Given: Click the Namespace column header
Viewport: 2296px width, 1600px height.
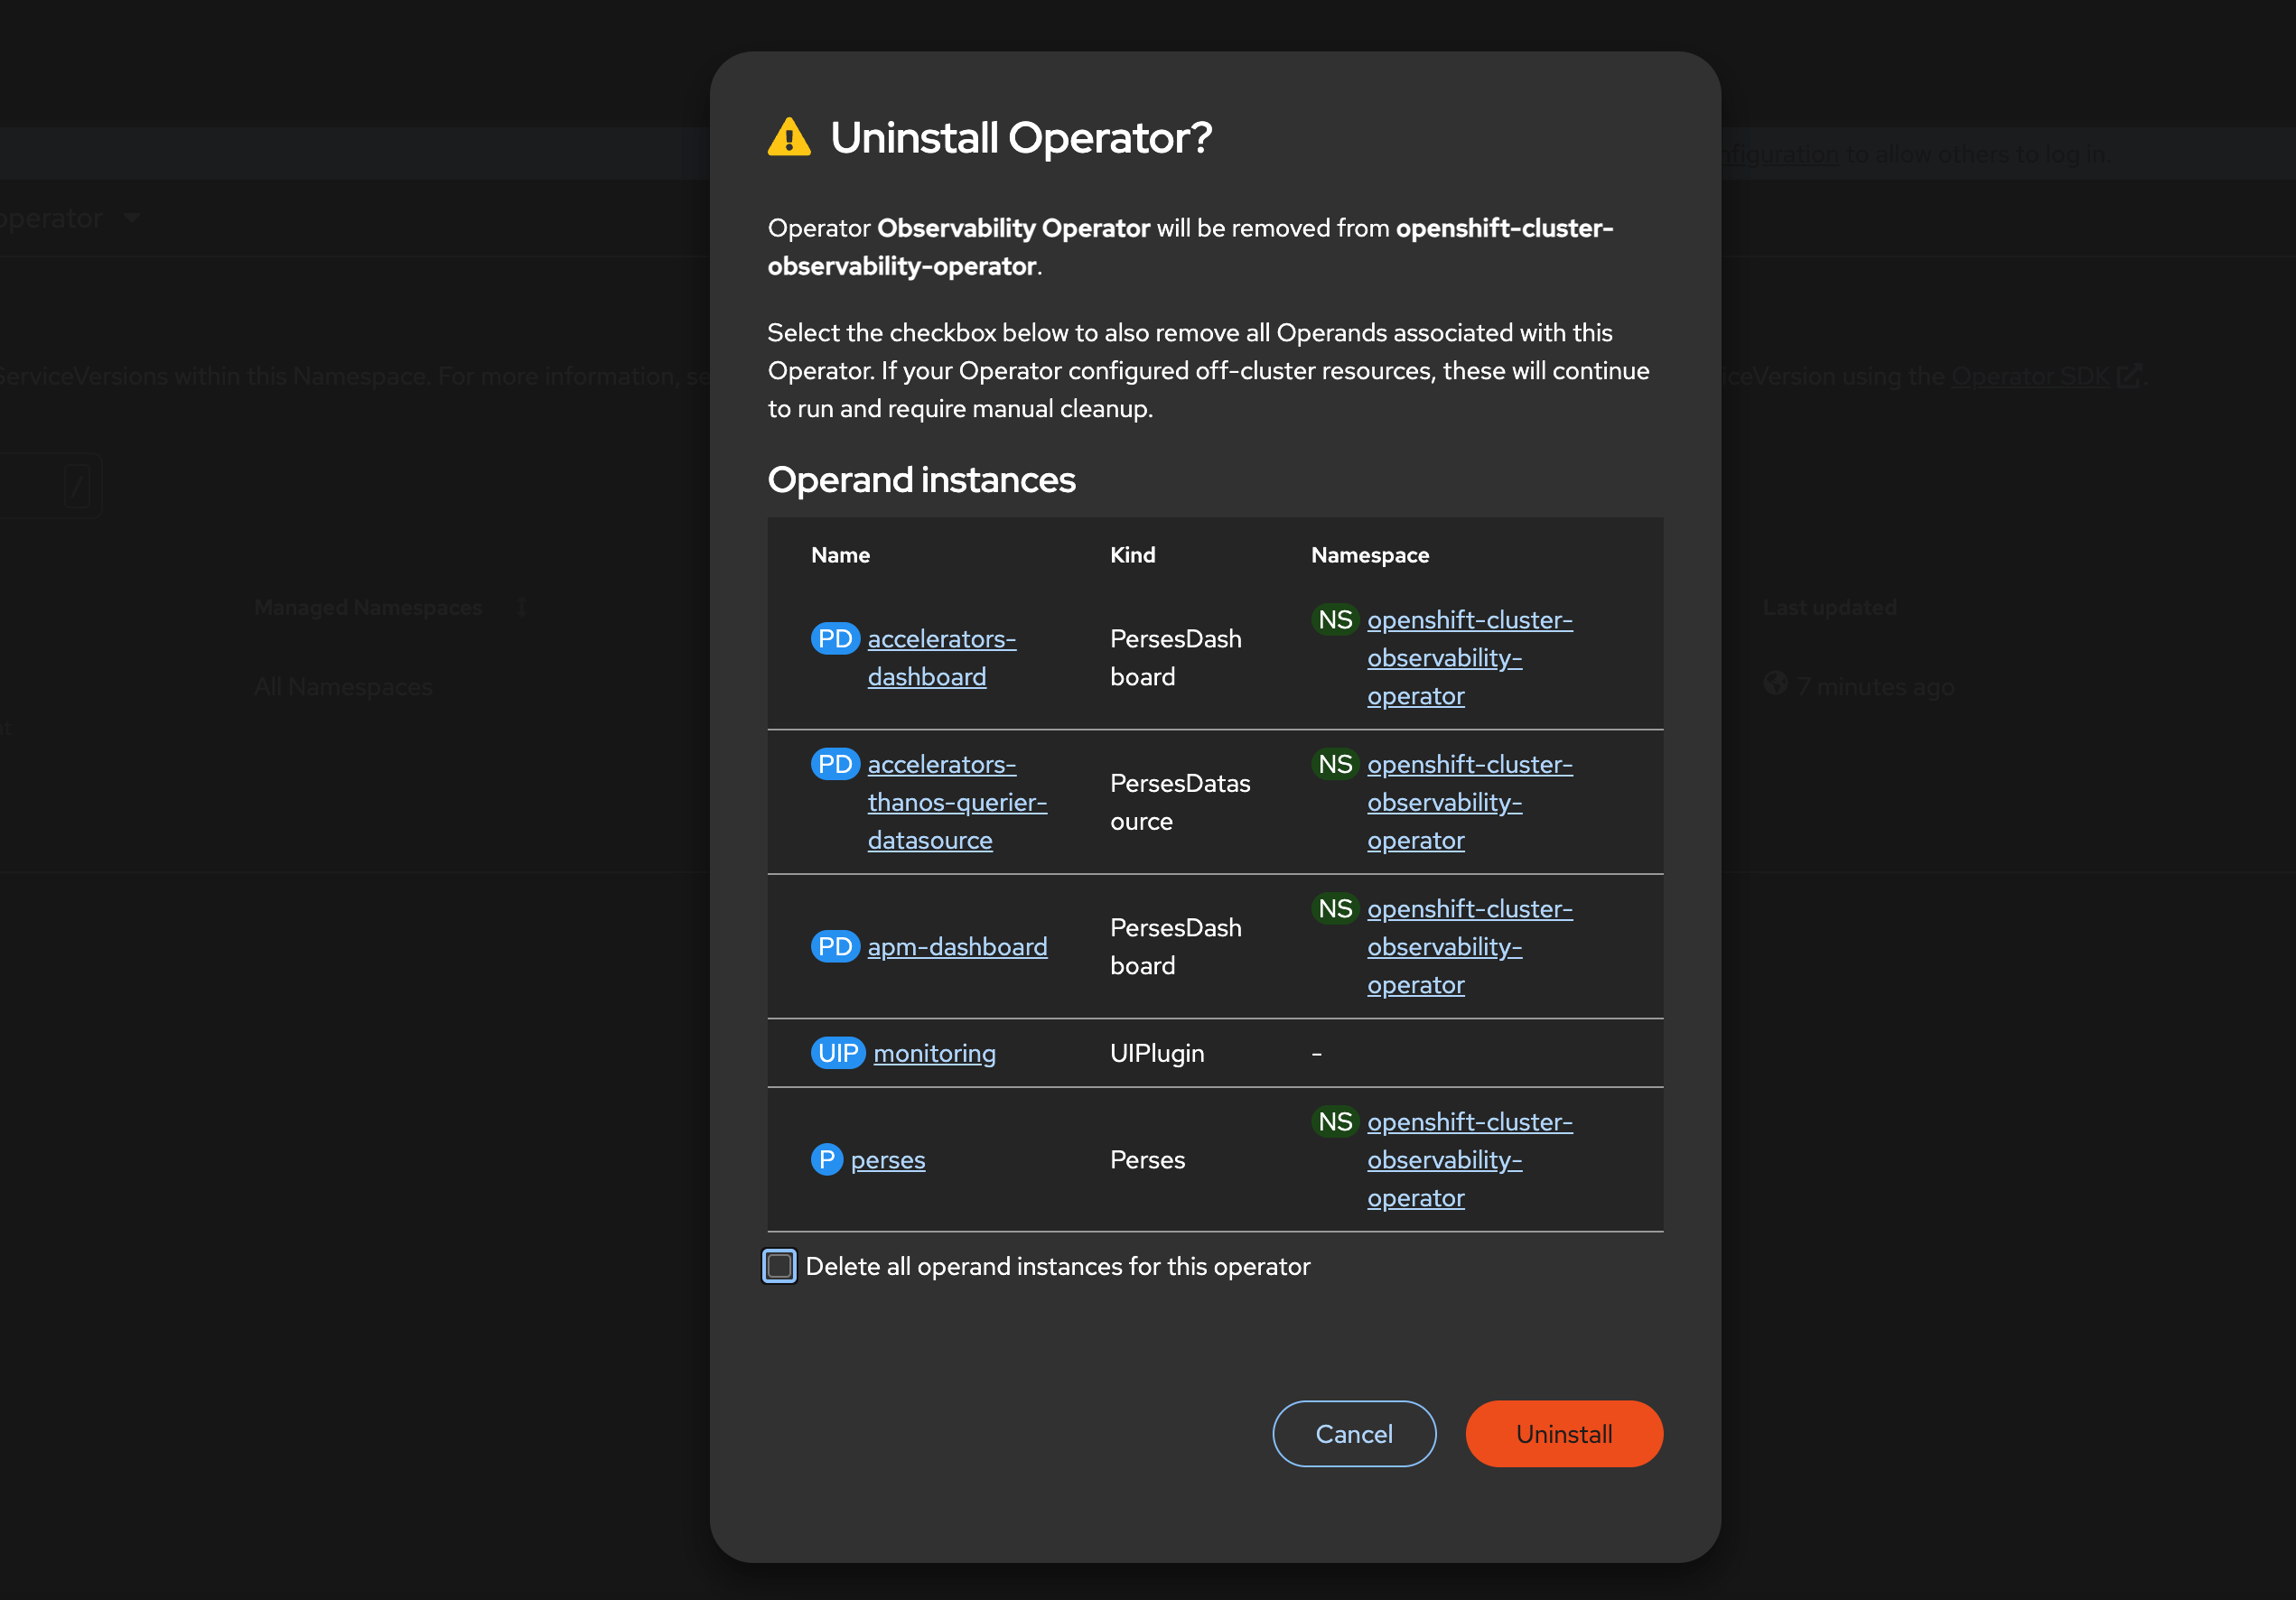Looking at the screenshot, I should coord(1369,554).
